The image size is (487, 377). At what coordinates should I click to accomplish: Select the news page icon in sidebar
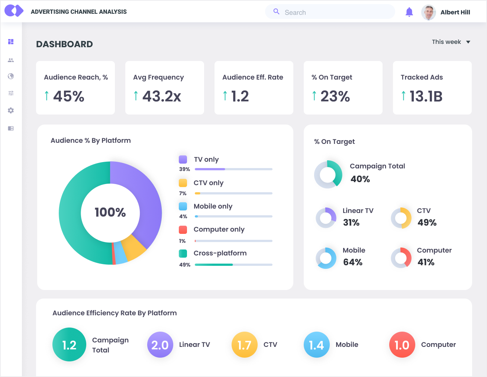11,128
